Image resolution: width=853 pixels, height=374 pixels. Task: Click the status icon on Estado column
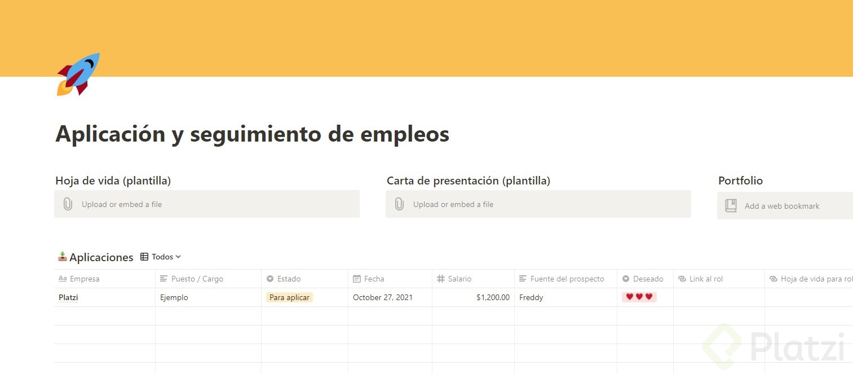[270, 279]
